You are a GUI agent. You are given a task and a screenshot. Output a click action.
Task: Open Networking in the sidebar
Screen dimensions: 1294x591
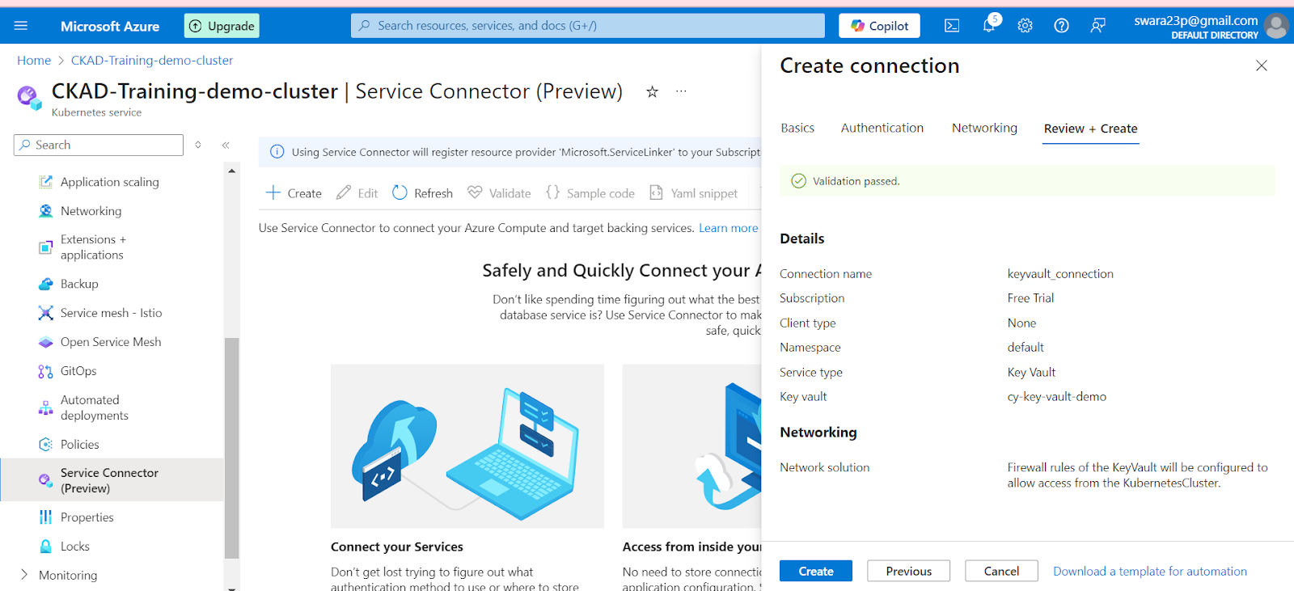91,211
